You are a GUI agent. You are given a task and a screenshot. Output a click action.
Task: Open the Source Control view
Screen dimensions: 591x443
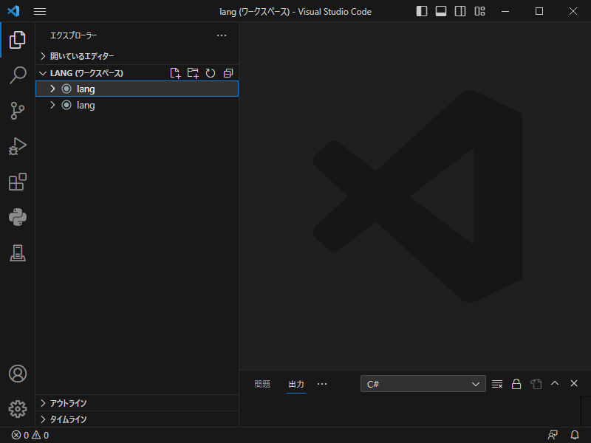point(18,111)
